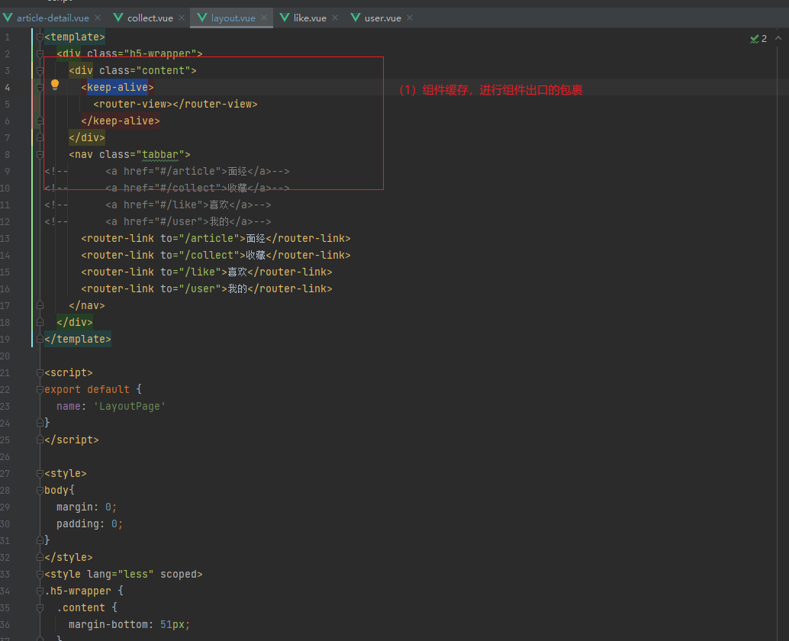Collapse the .h5-wrapper rule on line 34

pos(40,591)
